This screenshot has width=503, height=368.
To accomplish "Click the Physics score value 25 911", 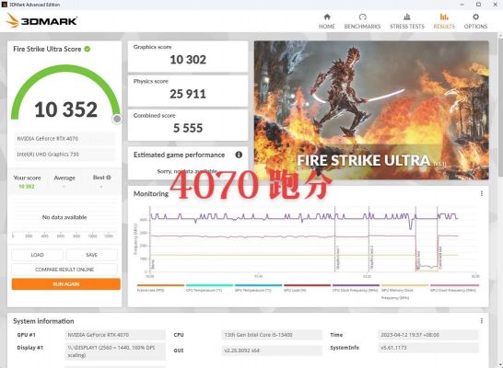I will click(188, 94).
